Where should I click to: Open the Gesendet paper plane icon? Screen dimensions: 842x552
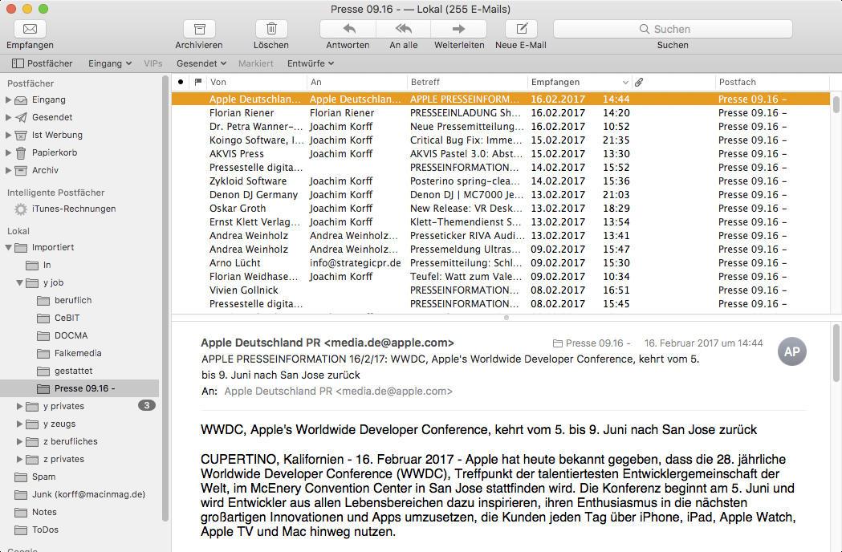(x=21, y=118)
